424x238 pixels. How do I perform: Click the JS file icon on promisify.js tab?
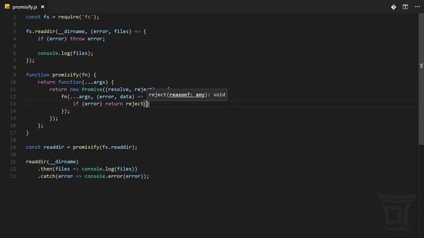tap(7, 7)
